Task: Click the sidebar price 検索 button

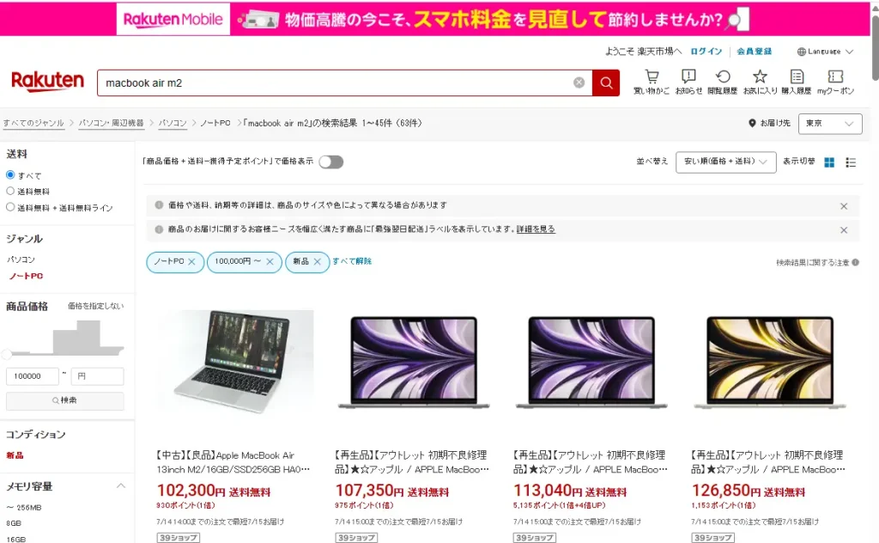Action: pyautogui.click(x=65, y=400)
